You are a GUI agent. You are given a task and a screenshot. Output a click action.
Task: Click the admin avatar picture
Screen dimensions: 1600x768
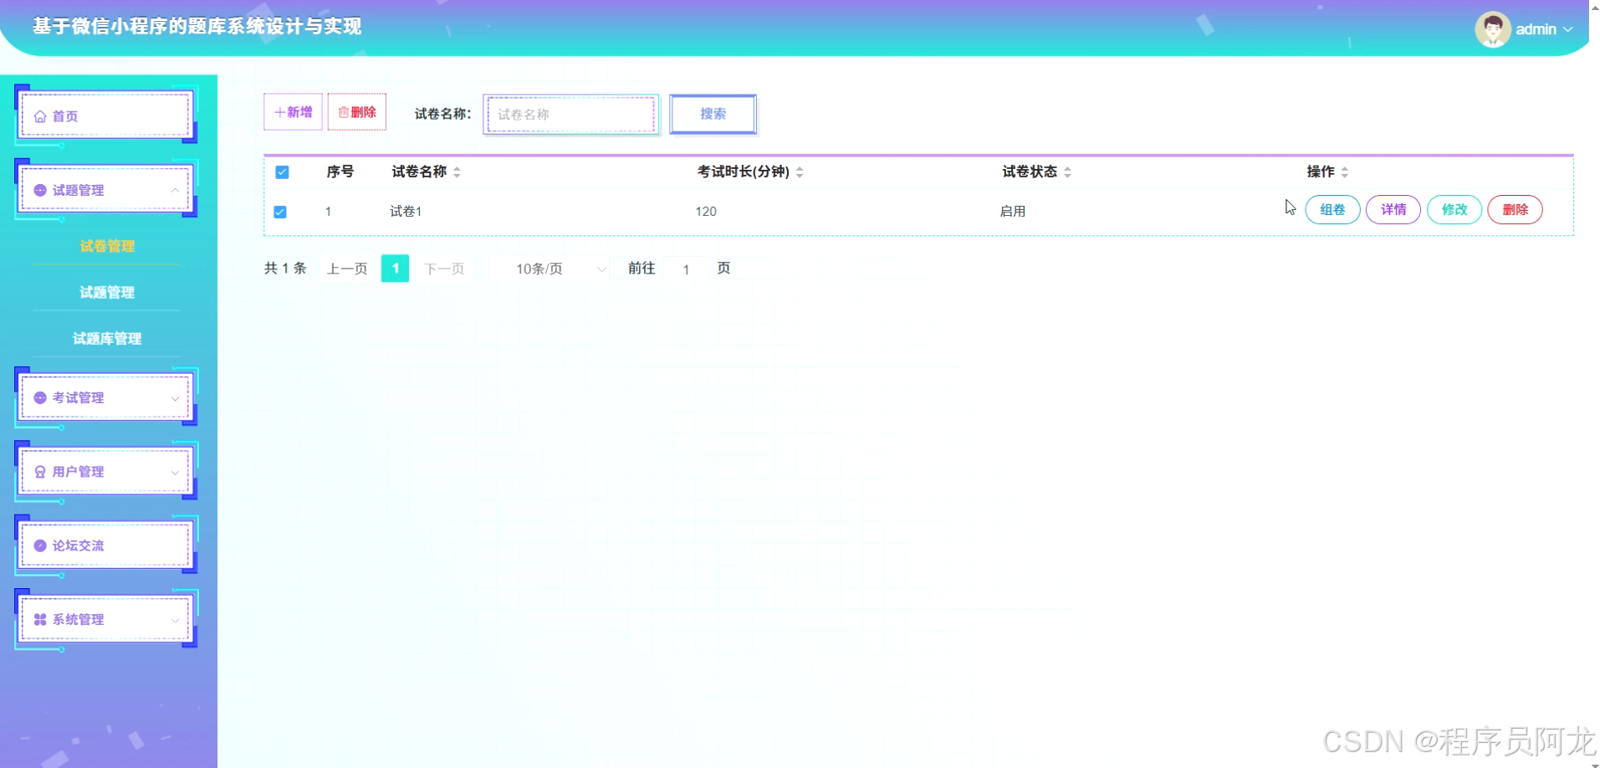coord(1492,29)
